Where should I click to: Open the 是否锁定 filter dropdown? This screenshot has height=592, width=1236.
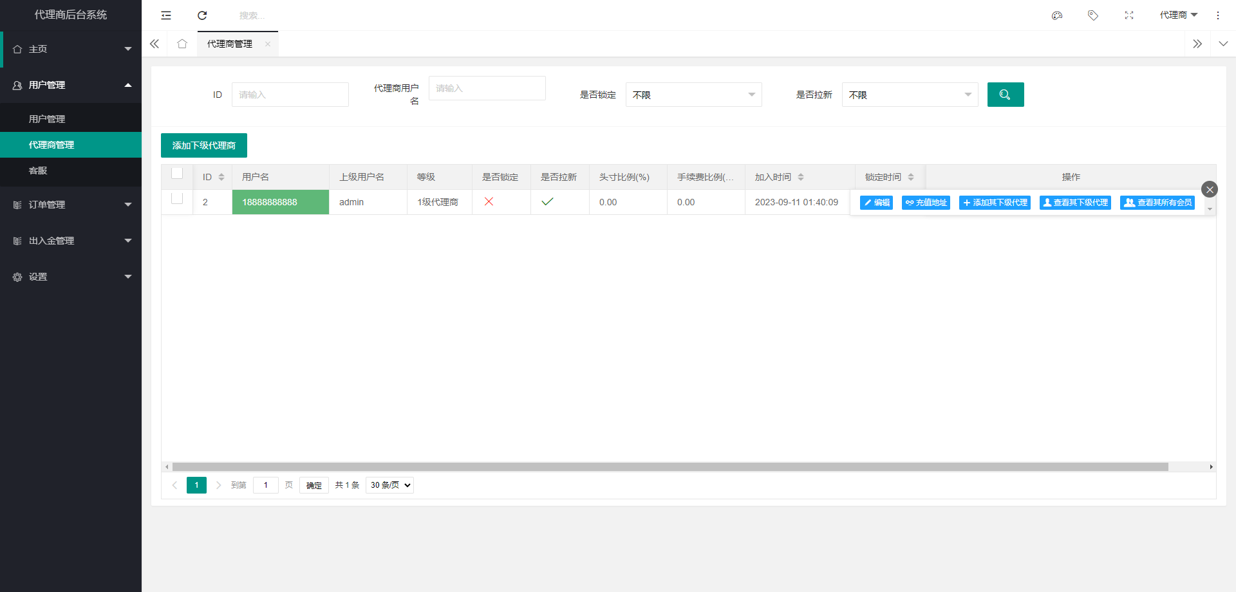[x=693, y=95]
